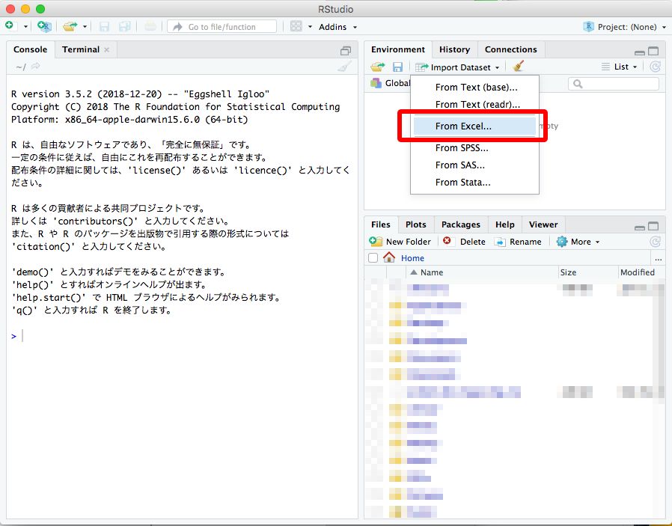Sort files by Name column
The image size is (672, 526).
coord(482,272)
